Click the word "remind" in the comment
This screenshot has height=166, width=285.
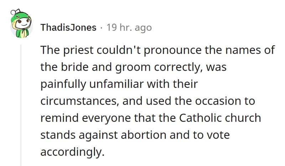coord(56,118)
